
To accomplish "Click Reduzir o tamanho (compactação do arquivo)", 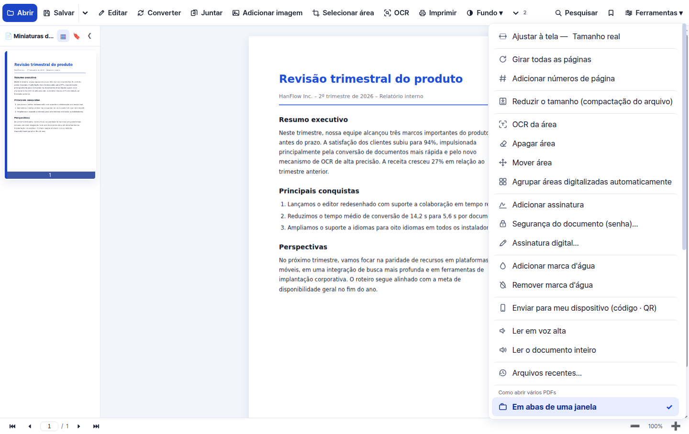I will pyautogui.click(x=586, y=101).
